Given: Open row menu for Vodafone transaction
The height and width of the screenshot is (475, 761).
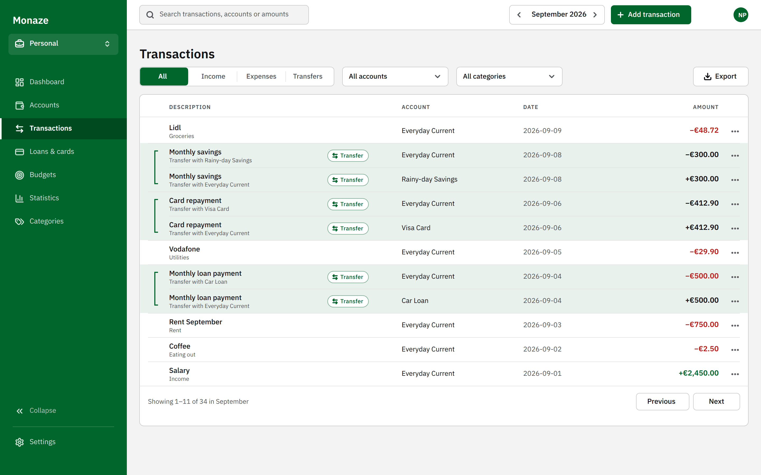Looking at the screenshot, I should click(735, 253).
